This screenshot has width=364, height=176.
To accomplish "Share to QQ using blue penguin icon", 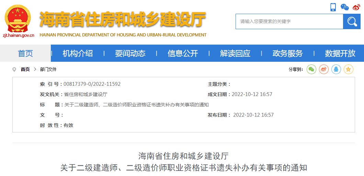I will pos(336,69).
